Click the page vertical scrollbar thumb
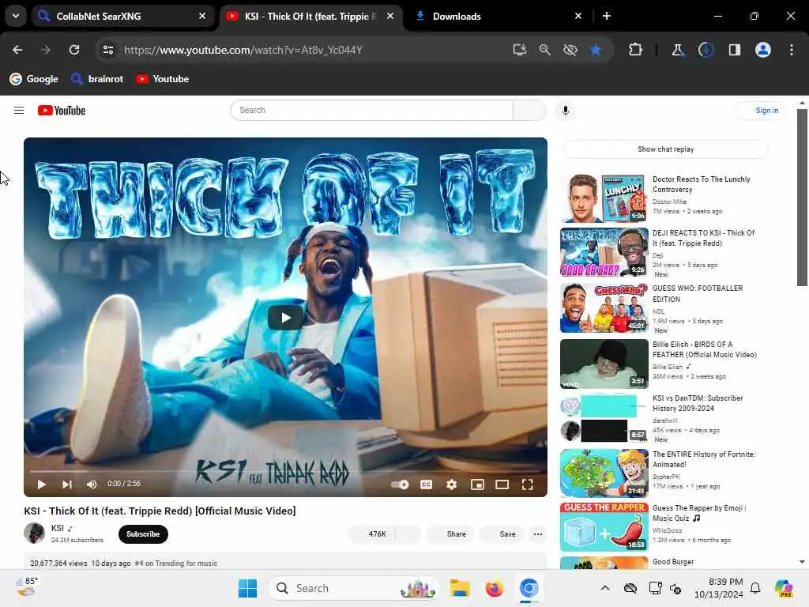This screenshot has height=607, width=809. click(802, 197)
